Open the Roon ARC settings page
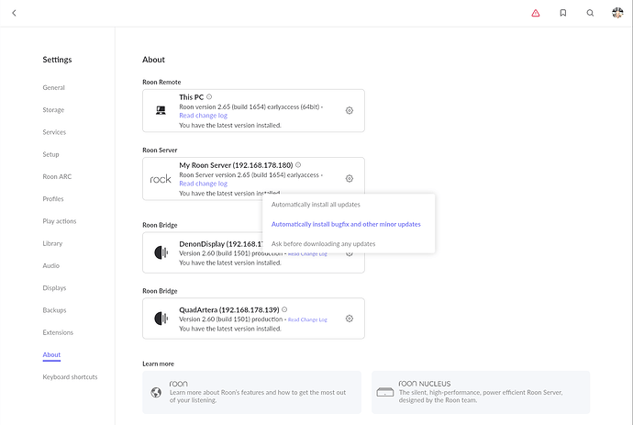633x425 pixels. click(x=57, y=177)
